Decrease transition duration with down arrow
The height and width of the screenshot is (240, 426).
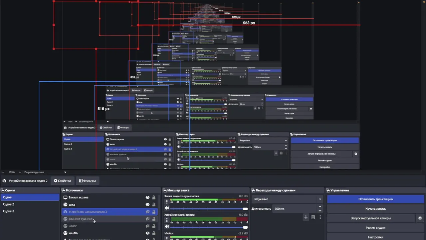pyautogui.click(x=320, y=211)
